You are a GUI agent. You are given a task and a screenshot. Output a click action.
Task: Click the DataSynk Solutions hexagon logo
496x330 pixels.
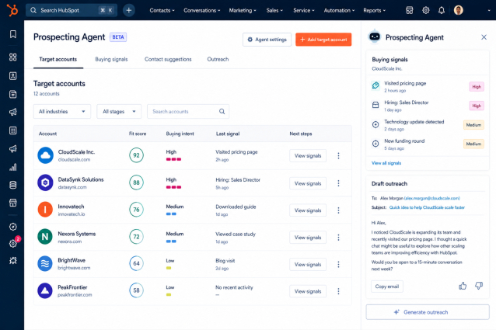[x=45, y=182]
